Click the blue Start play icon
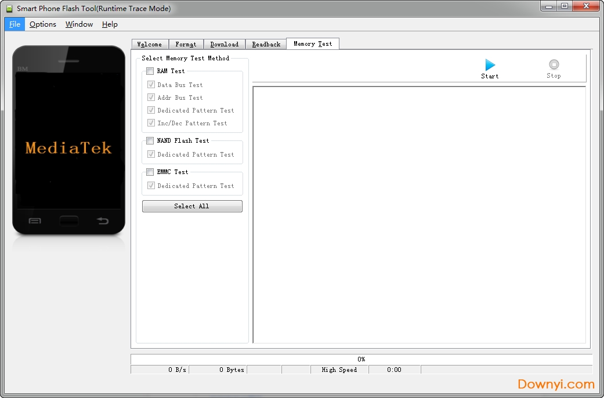The width and height of the screenshot is (604, 398). [x=490, y=65]
